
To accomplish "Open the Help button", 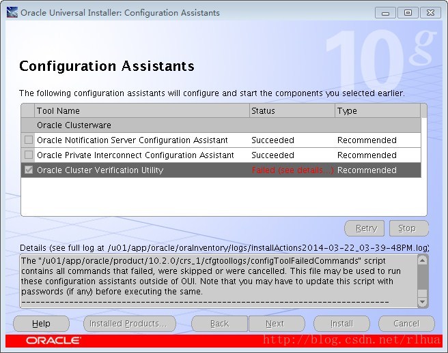I will pos(42,324).
